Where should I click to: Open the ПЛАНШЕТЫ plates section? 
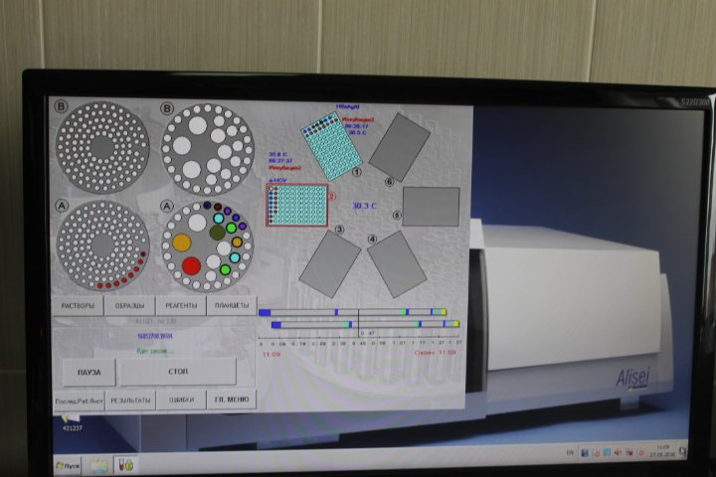(232, 305)
